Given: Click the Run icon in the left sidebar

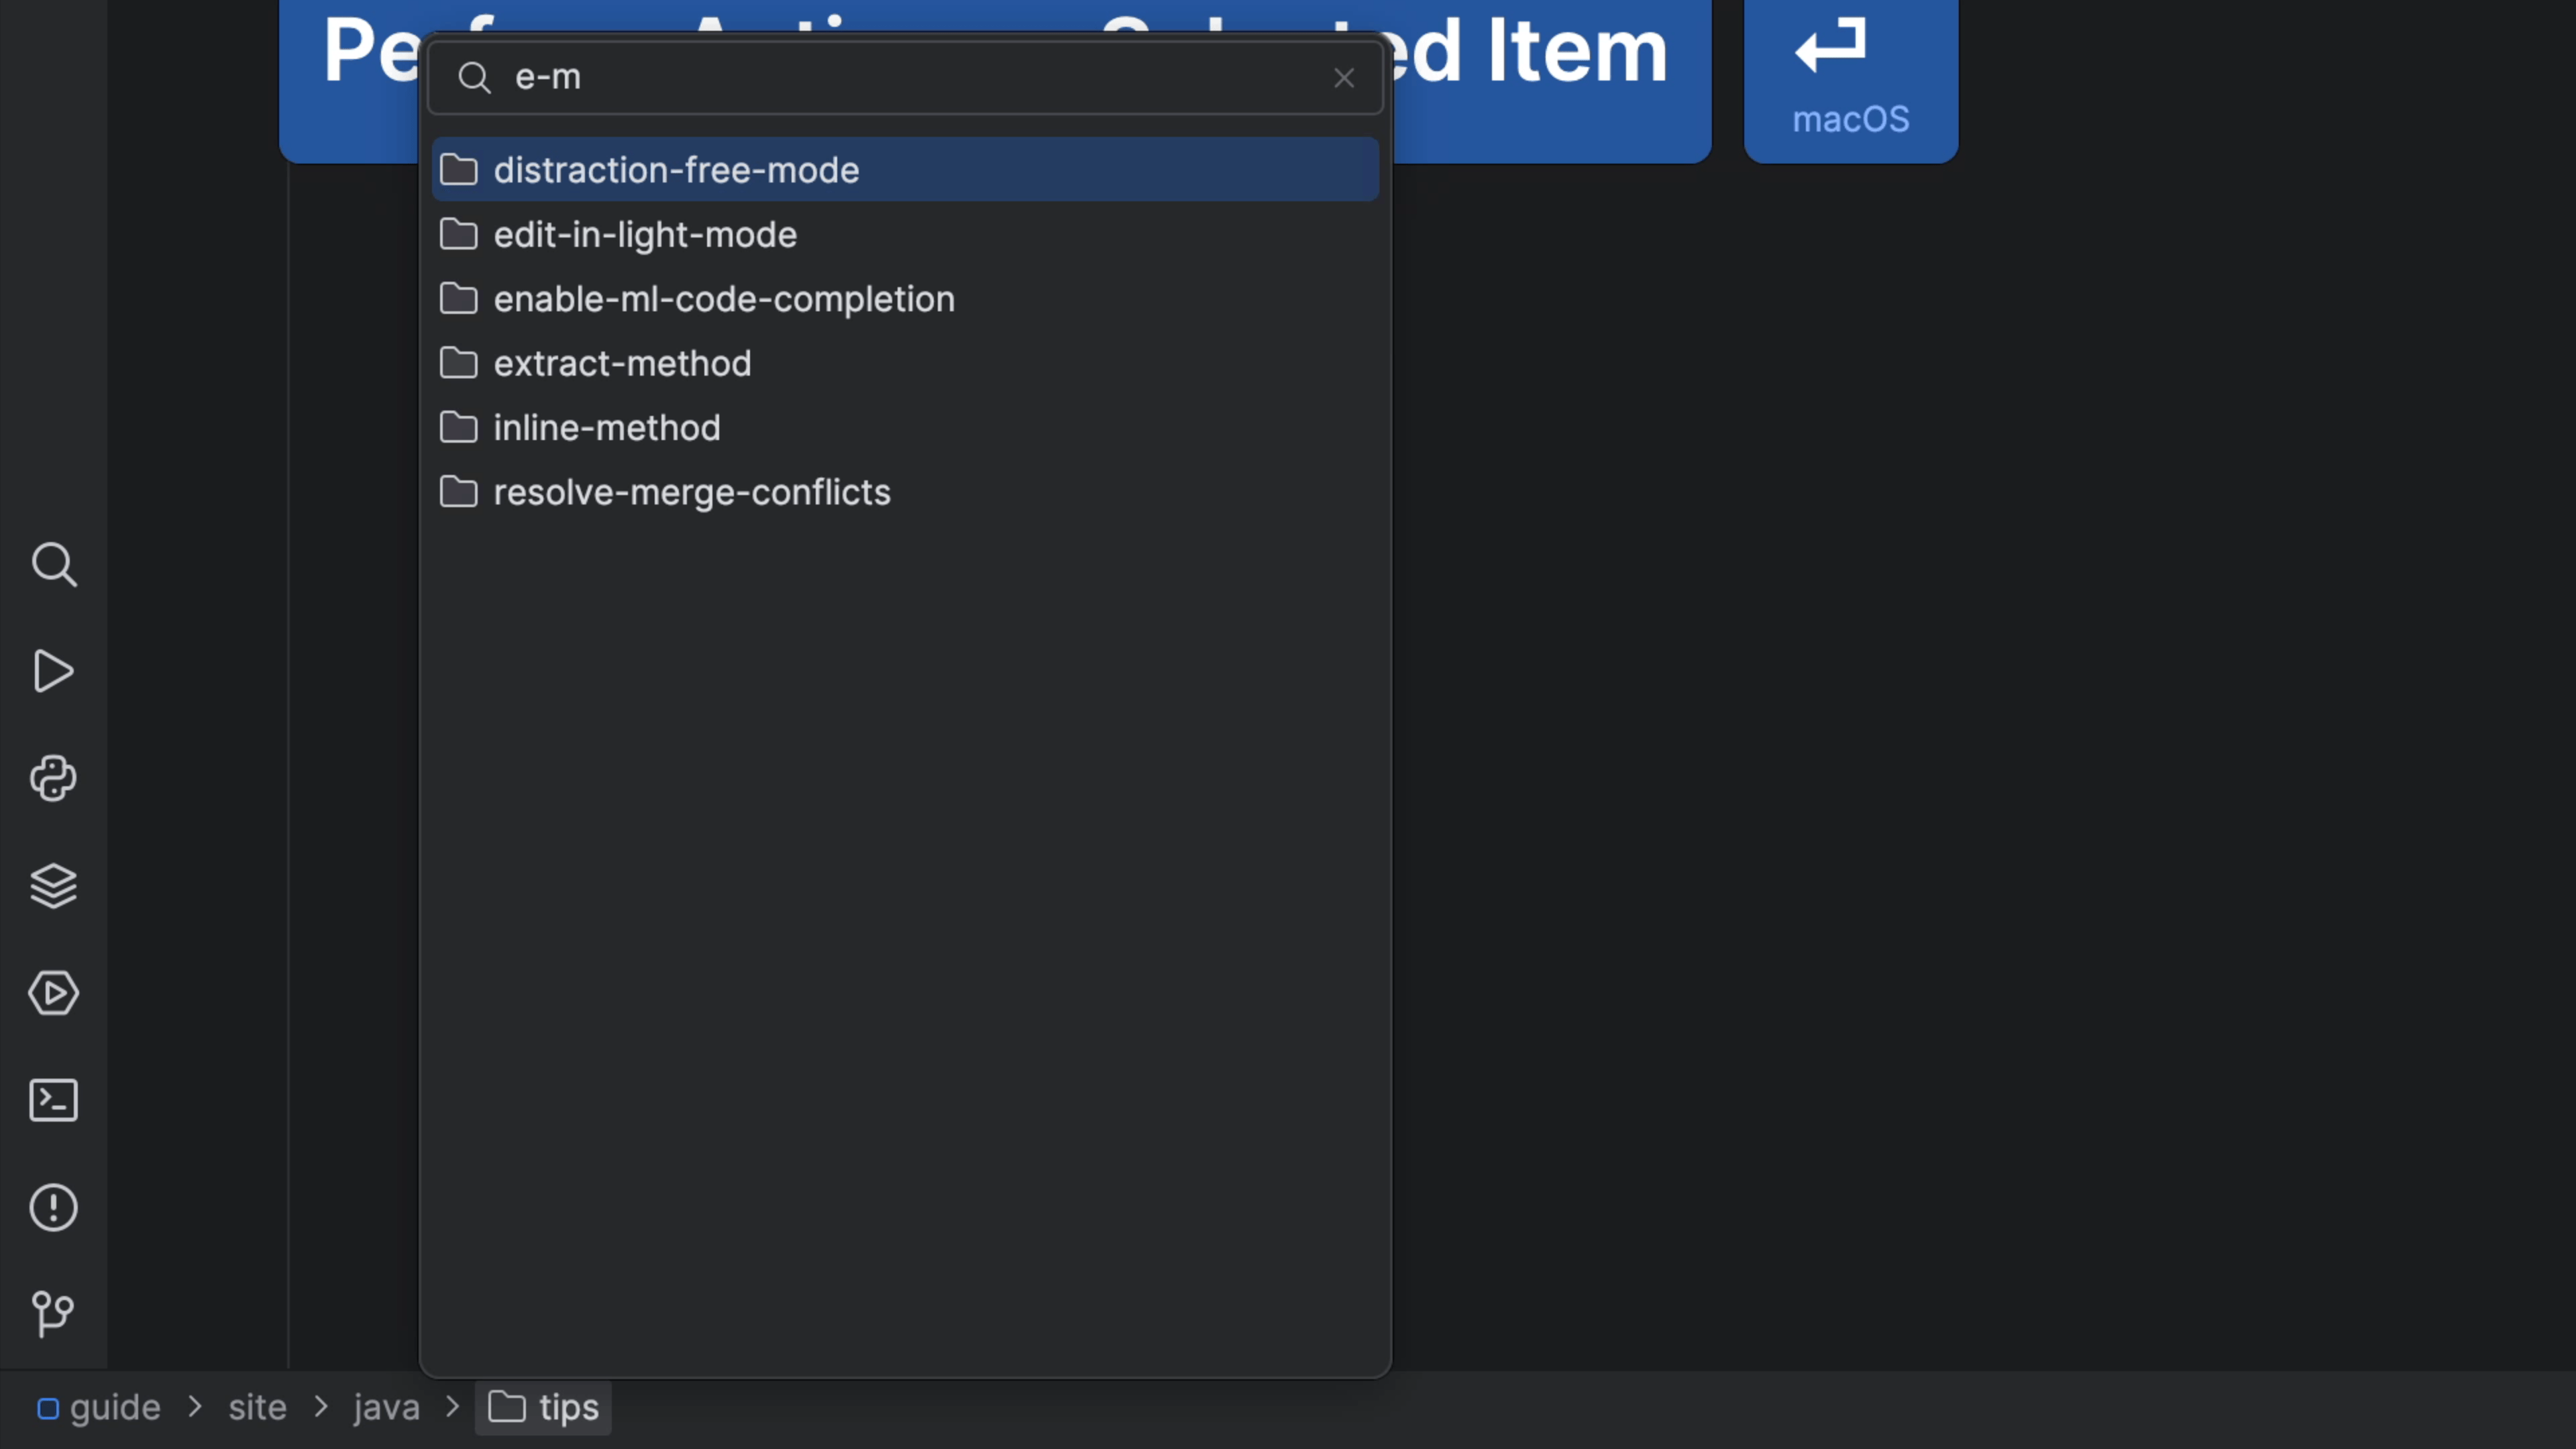Looking at the screenshot, I should click(x=53, y=671).
